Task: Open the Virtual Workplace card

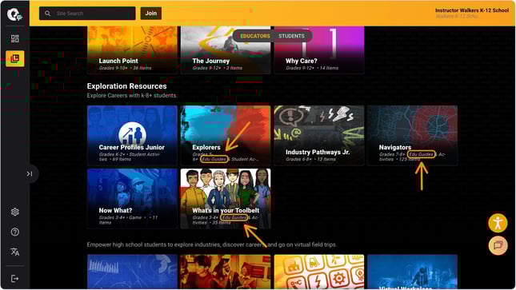Action: 412,272
